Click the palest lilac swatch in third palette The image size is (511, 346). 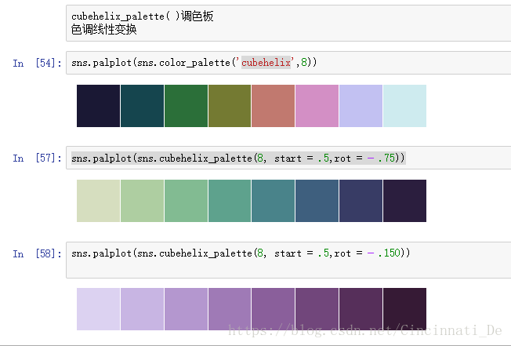click(98, 309)
